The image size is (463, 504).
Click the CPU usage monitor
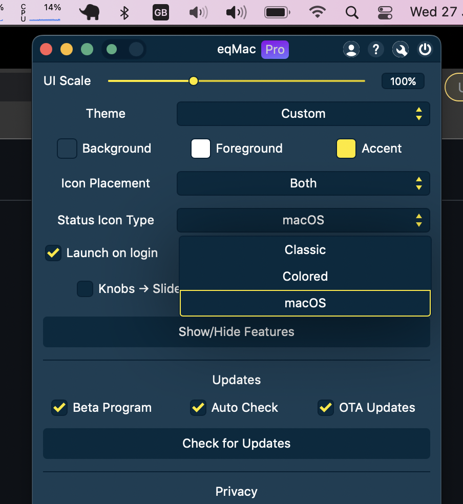41,12
